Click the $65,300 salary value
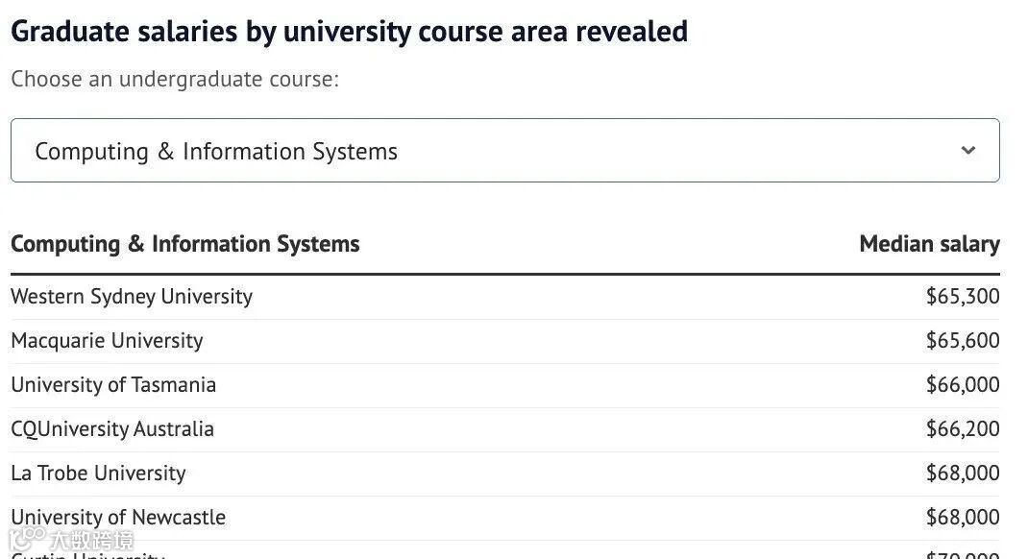This screenshot has width=1028, height=559. coord(963,296)
